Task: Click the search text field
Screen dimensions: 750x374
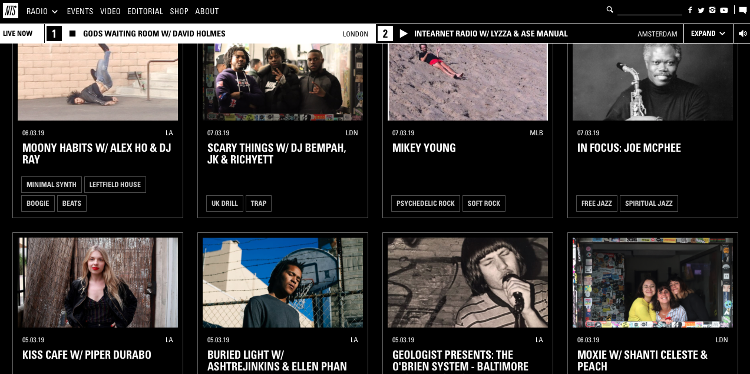Action: [649, 10]
